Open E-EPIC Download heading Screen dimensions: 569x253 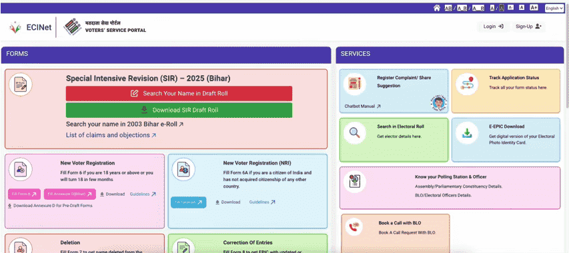pos(506,126)
